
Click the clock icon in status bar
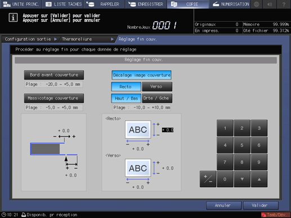coord(4,215)
